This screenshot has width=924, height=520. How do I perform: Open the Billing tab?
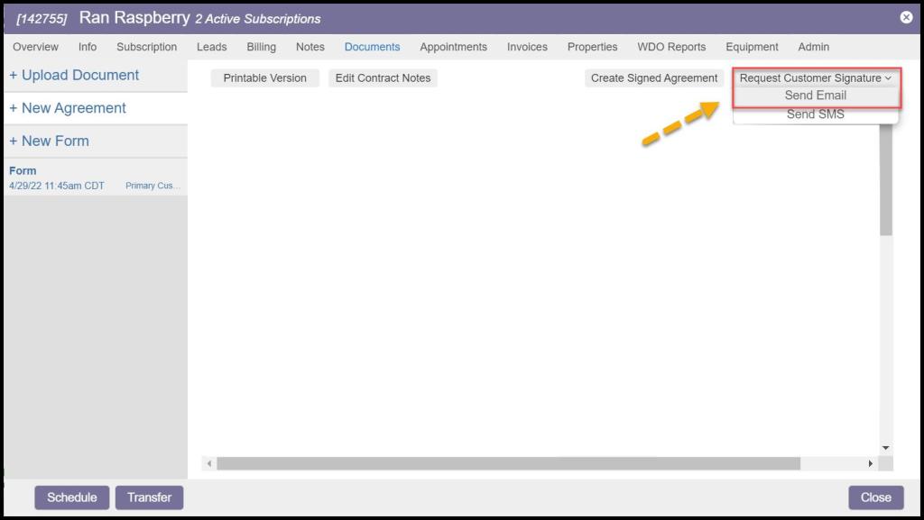pos(261,47)
